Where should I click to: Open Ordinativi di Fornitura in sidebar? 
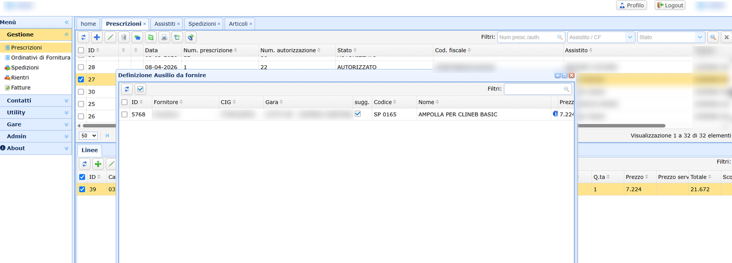pyautogui.click(x=41, y=57)
